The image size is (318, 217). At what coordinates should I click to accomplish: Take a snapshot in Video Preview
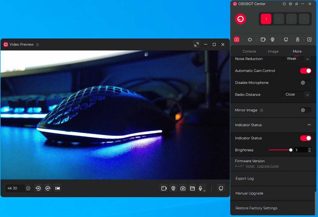click(x=183, y=188)
